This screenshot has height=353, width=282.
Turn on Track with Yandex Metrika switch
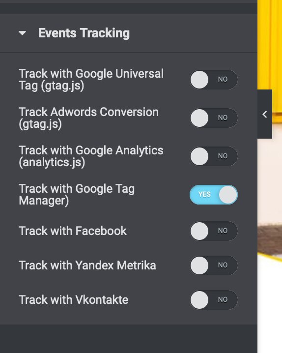pyautogui.click(x=214, y=265)
